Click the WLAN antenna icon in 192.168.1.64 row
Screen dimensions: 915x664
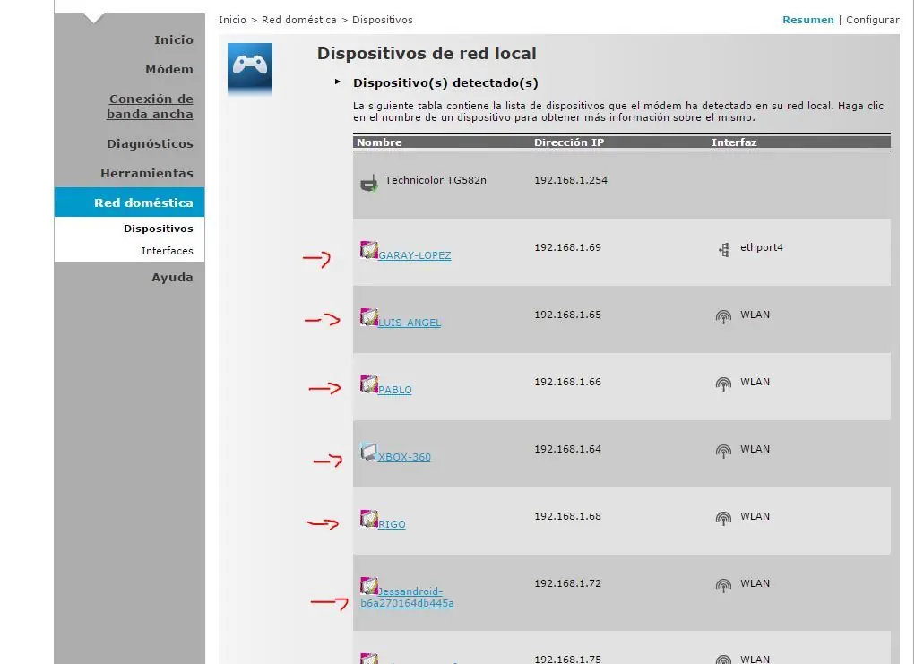click(723, 451)
